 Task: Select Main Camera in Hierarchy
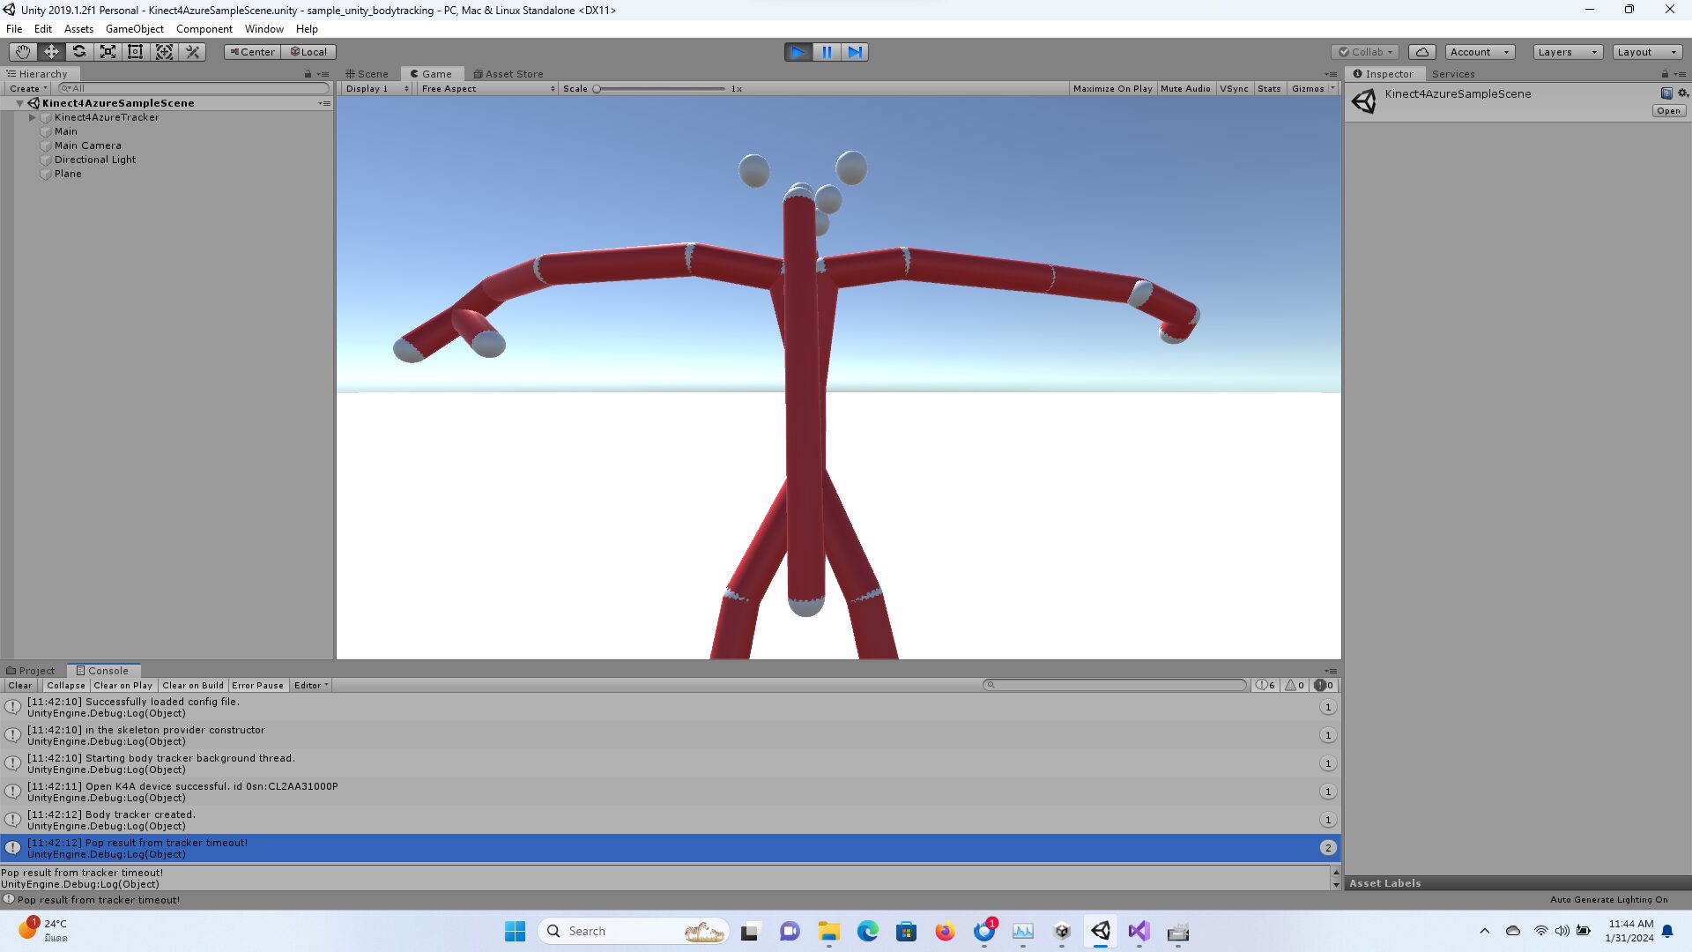(x=87, y=145)
